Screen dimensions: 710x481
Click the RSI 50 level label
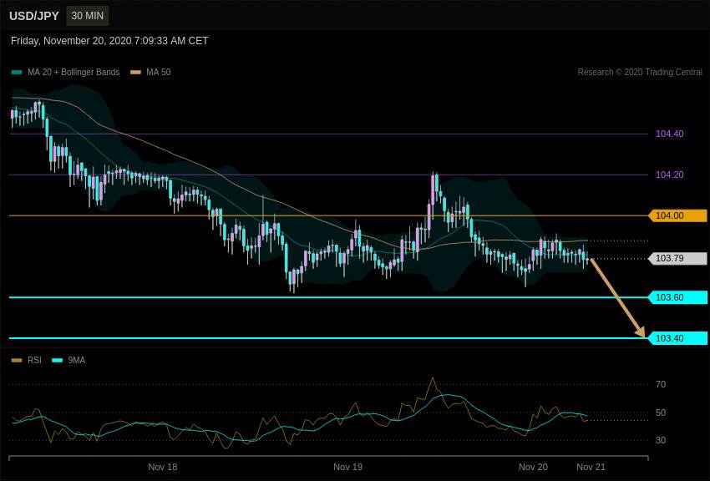coord(661,413)
